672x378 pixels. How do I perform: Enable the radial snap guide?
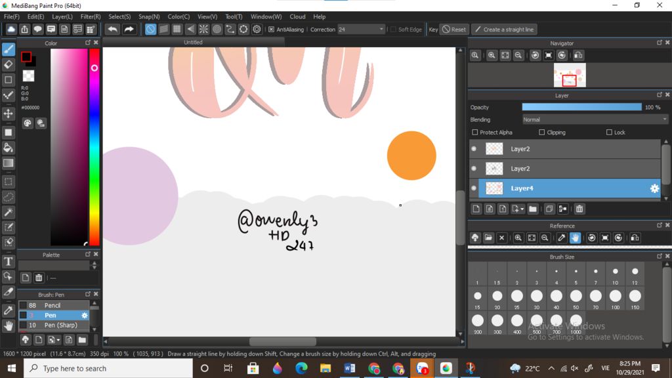point(203,29)
